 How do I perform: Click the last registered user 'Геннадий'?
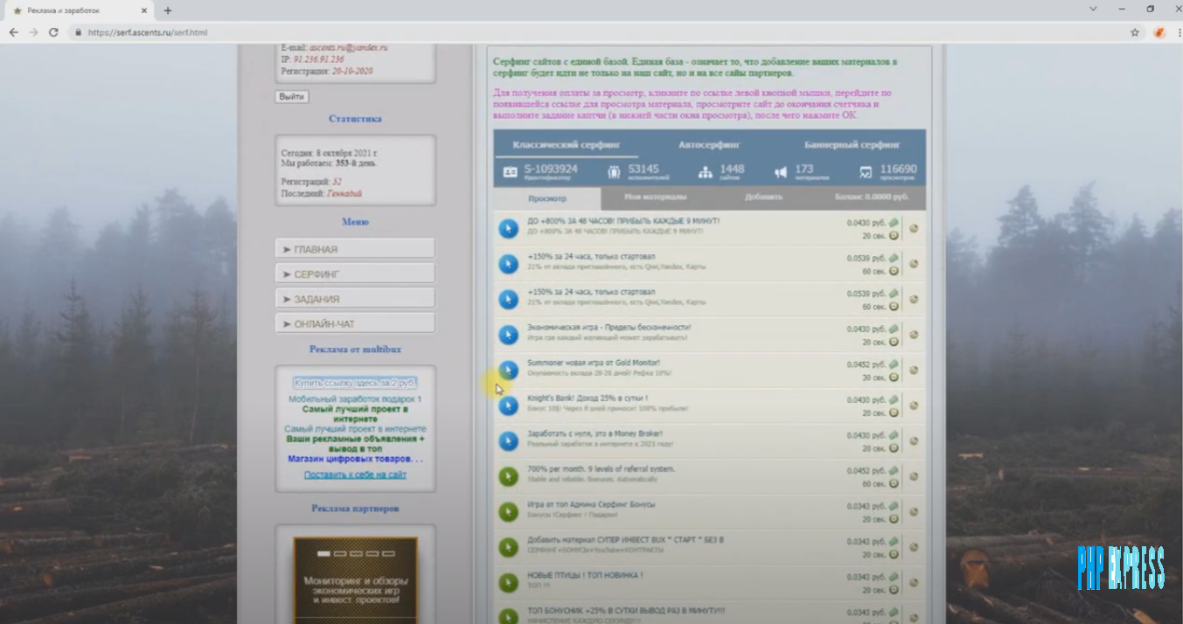[x=344, y=194]
